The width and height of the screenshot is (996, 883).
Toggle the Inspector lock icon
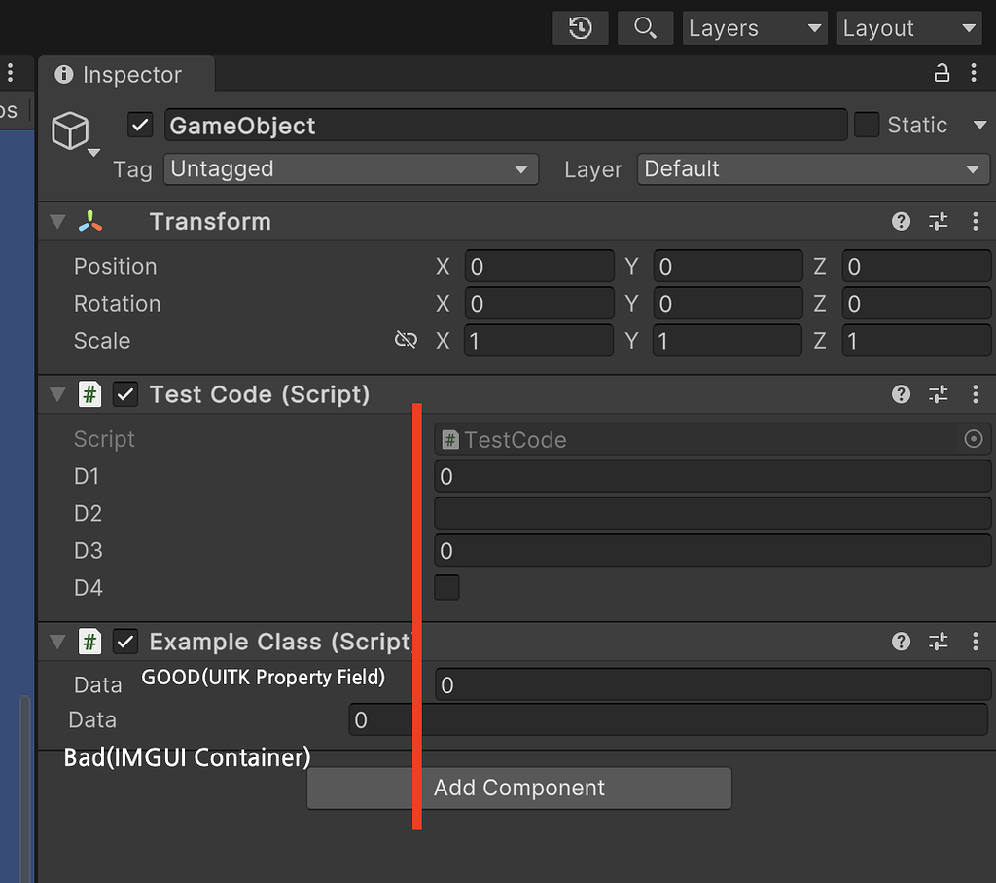(941, 73)
